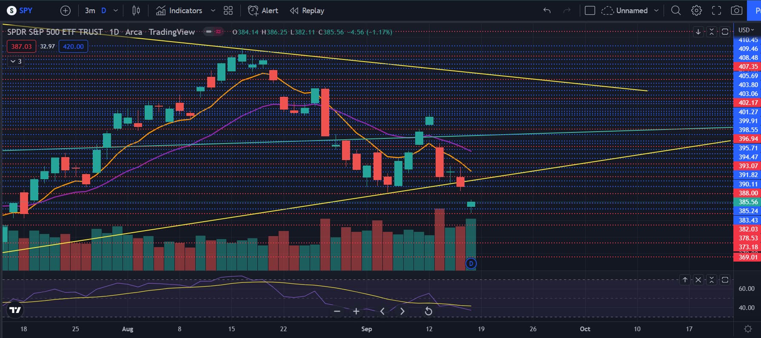Open chart settings gear in top toolbar
The width and height of the screenshot is (761, 338).
click(696, 11)
